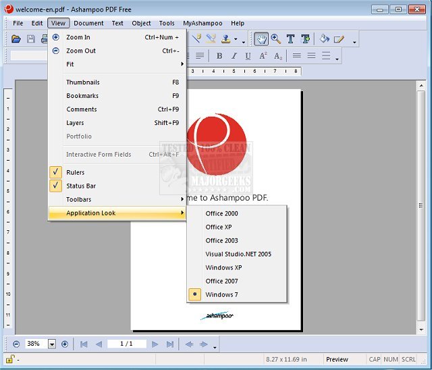Screen dimensions: 432x370
Task: Open the Document menu
Action: (88, 23)
